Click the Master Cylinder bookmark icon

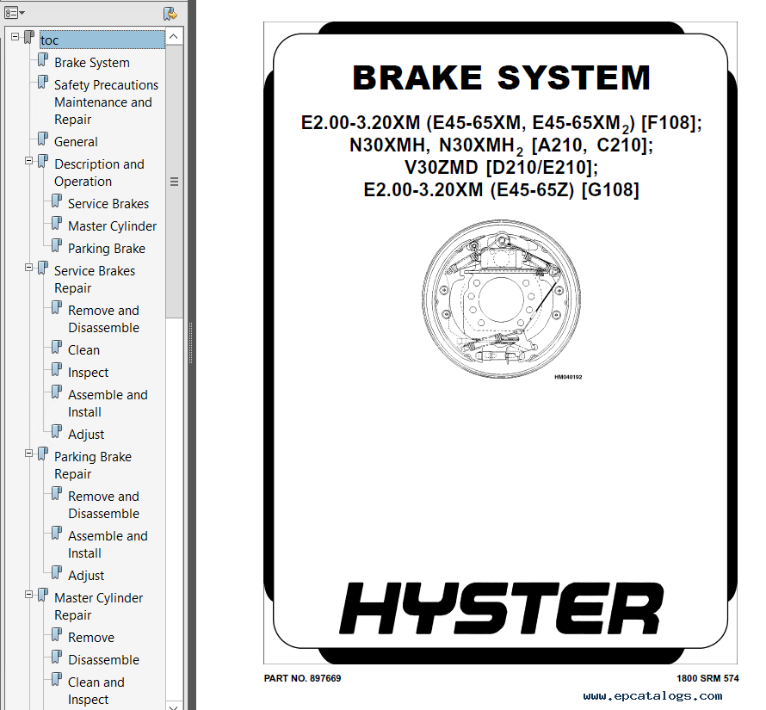(57, 223)
